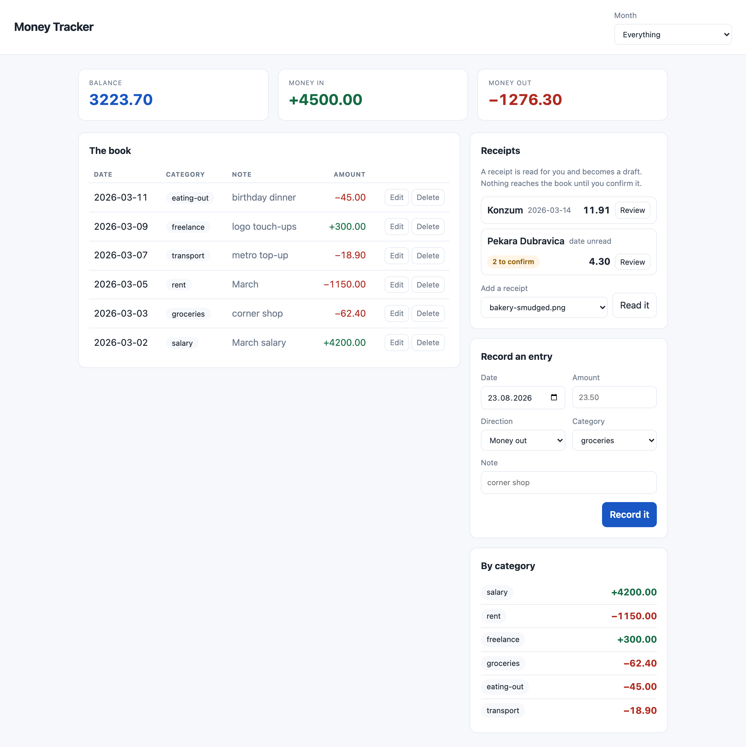Delete the March rent entry
Viewport: 746px width, 747px height.
pyautogui.click(x=428, y=285)
